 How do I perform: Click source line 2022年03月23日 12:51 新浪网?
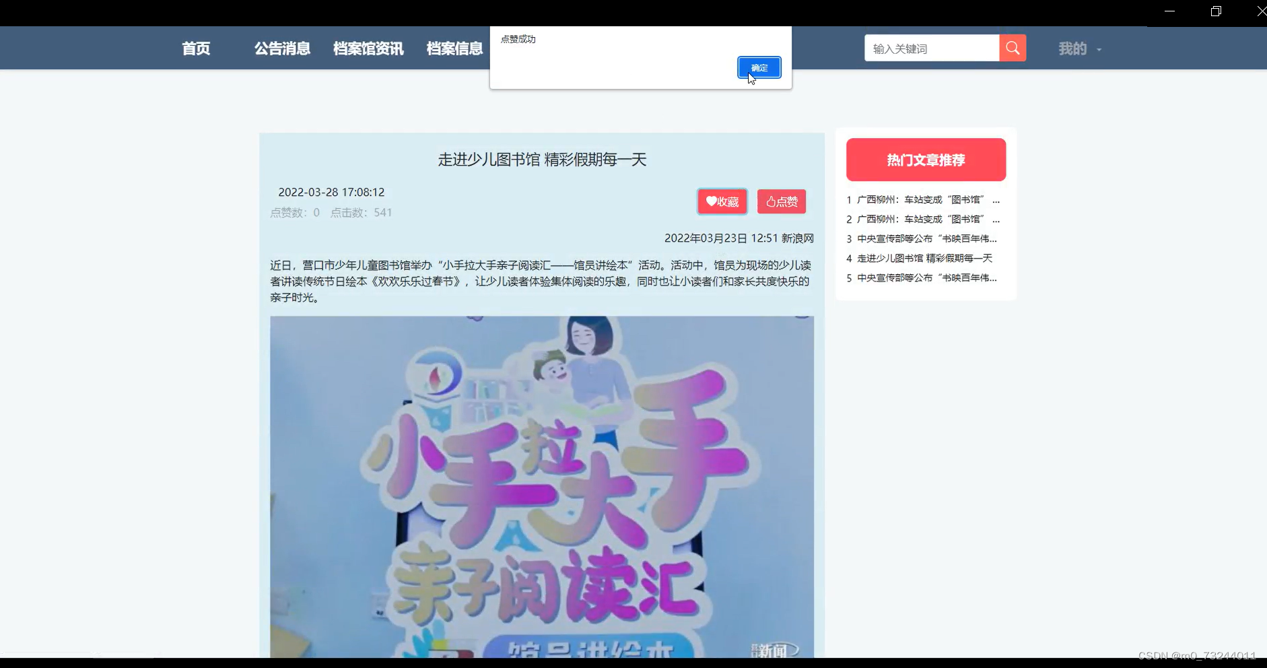click(739, 238)
